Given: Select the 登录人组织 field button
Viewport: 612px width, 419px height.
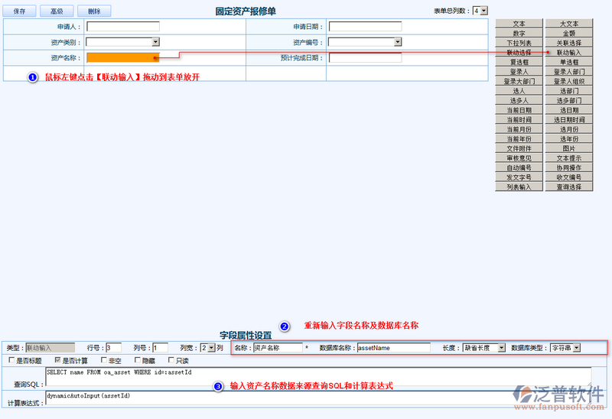Looking at the screenshot, I should pos(568,81).
